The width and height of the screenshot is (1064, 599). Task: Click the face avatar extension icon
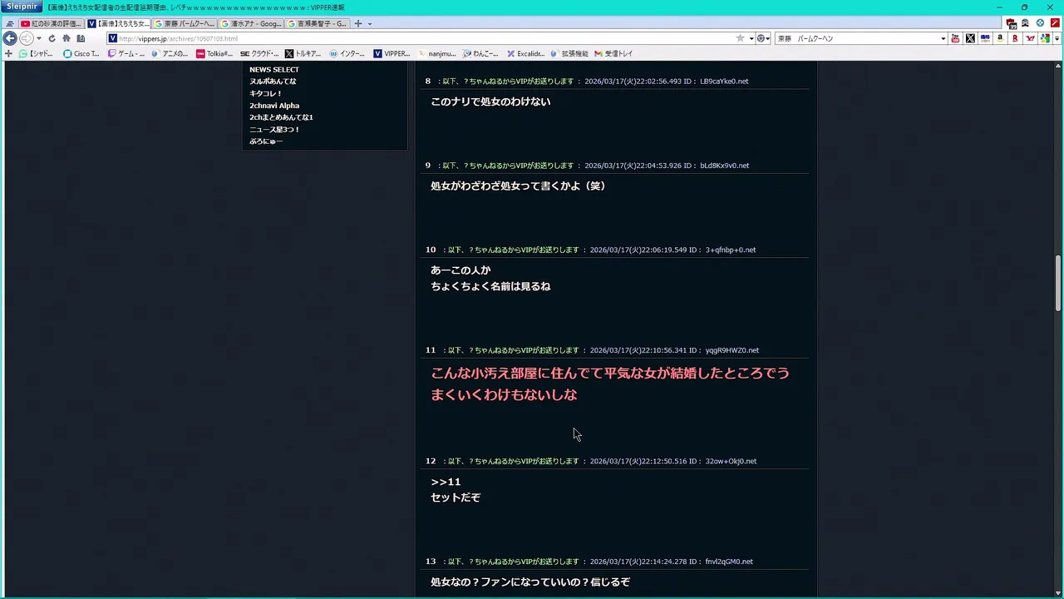pos(1025,23)
